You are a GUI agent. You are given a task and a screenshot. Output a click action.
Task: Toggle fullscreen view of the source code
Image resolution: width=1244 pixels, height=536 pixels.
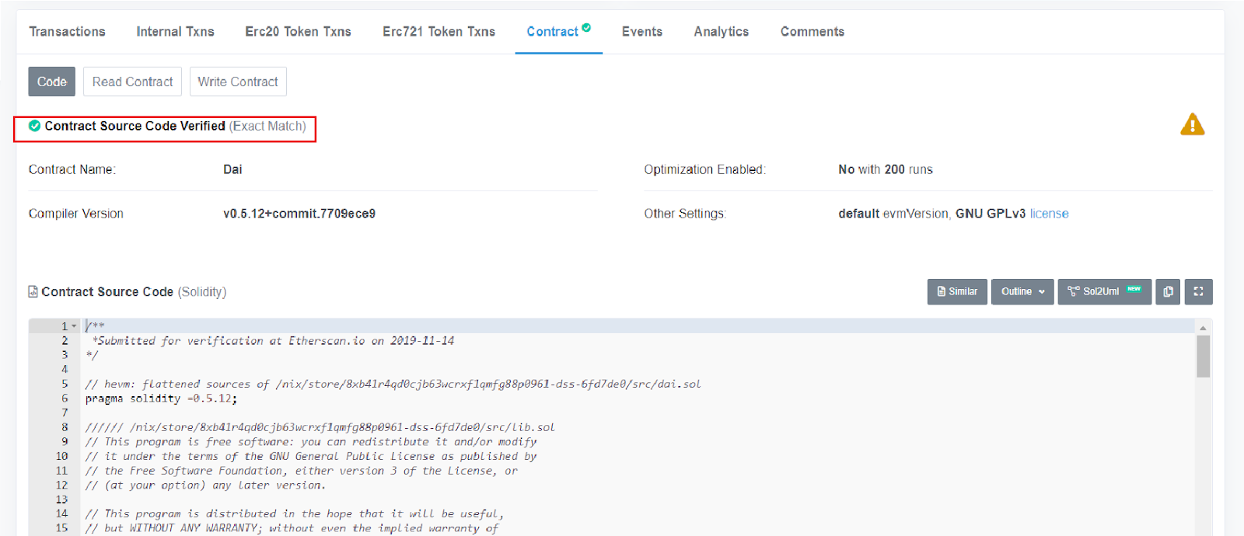[1198, 291]
